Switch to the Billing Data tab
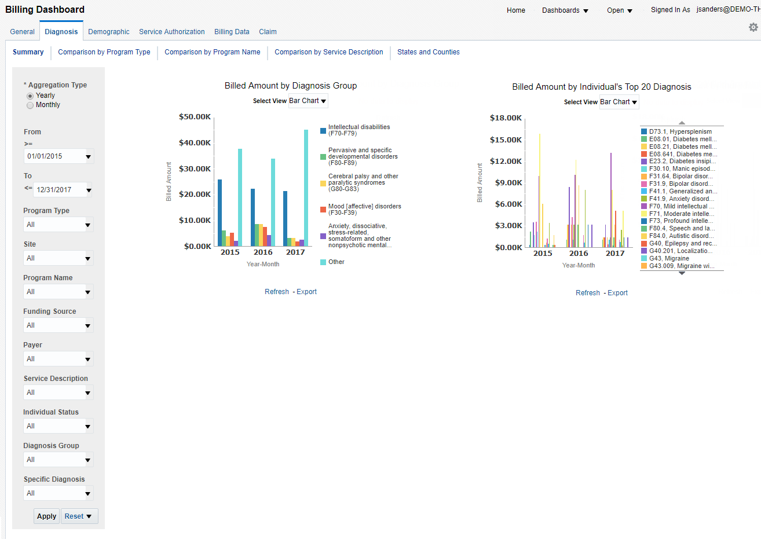The image size is (761, 539). coord(232,32)
